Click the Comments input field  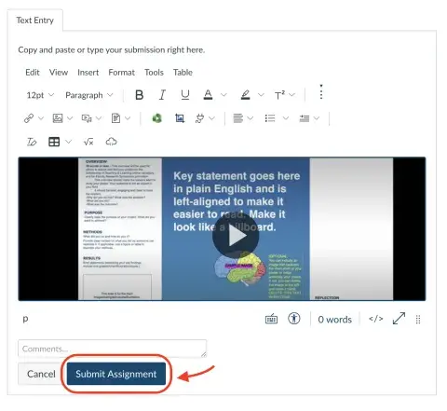(112, 349)
